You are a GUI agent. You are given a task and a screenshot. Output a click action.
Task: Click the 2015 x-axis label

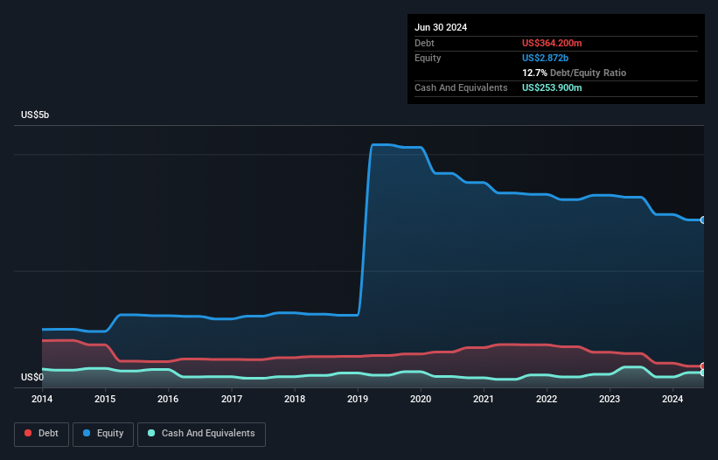click(105, 399)
